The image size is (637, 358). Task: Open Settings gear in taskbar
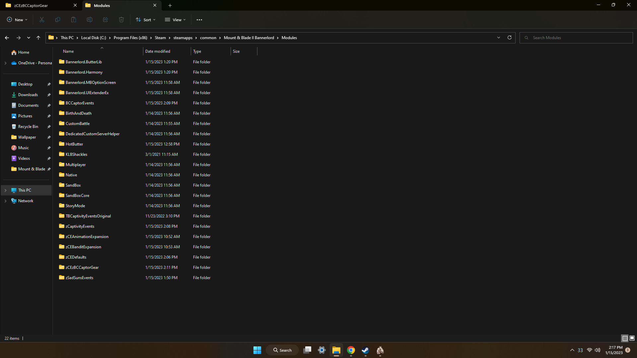click(x=321, y=350)
